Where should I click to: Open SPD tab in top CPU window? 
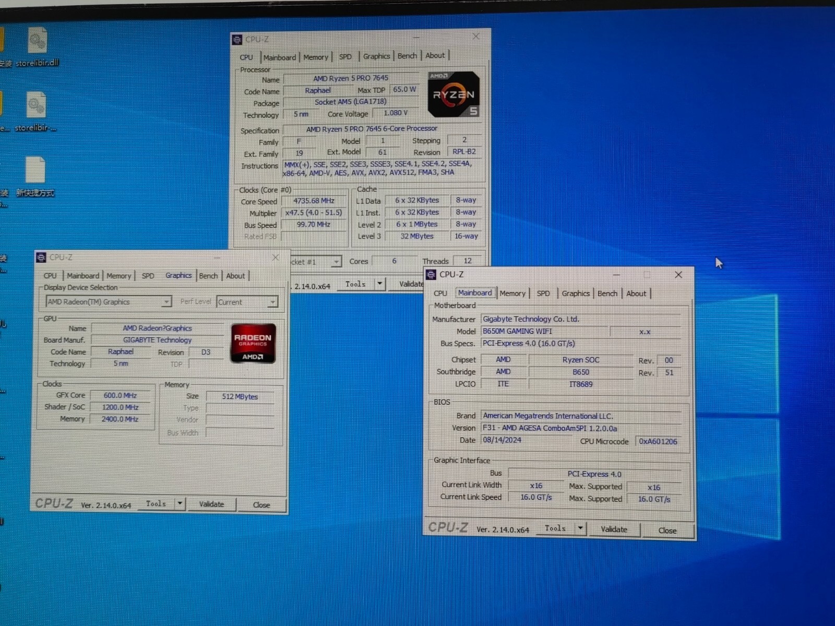[345, 57]
